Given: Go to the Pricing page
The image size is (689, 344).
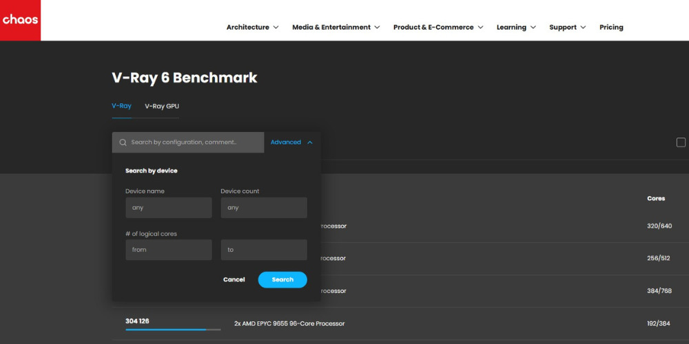Looking at the screenshot, I should pyautogui.click(x=611, y=28).
